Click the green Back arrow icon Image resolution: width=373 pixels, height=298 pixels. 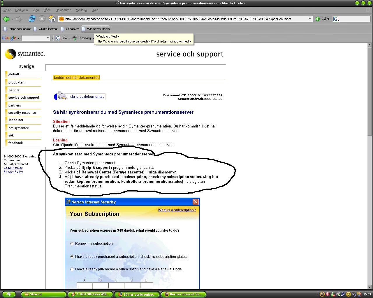pyautogui.click(x=6, y=19)
